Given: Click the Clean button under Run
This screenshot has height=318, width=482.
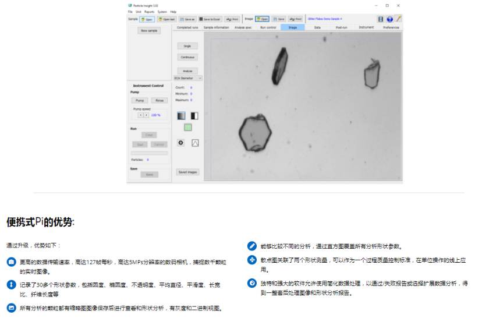Looking at the screenshot, I should click(149, 135).
